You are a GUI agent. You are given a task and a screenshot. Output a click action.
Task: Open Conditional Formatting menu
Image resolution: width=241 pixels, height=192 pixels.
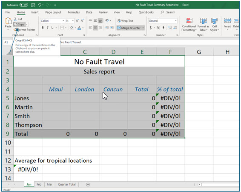189,25
